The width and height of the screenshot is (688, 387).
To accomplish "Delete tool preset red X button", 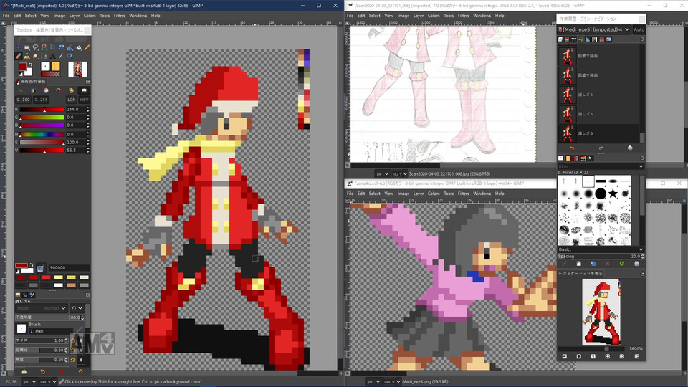I will point(62,371).
